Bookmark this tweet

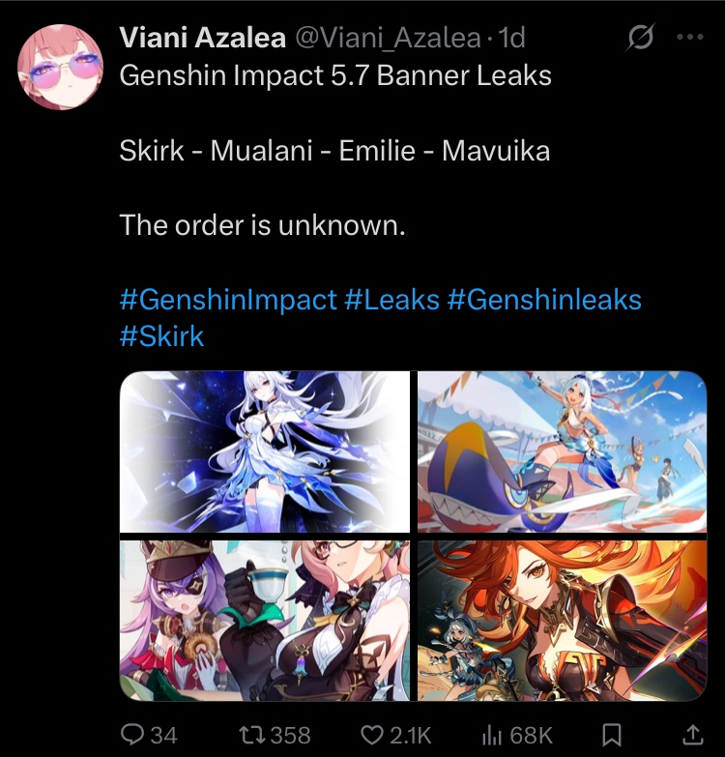pos(612,736)
